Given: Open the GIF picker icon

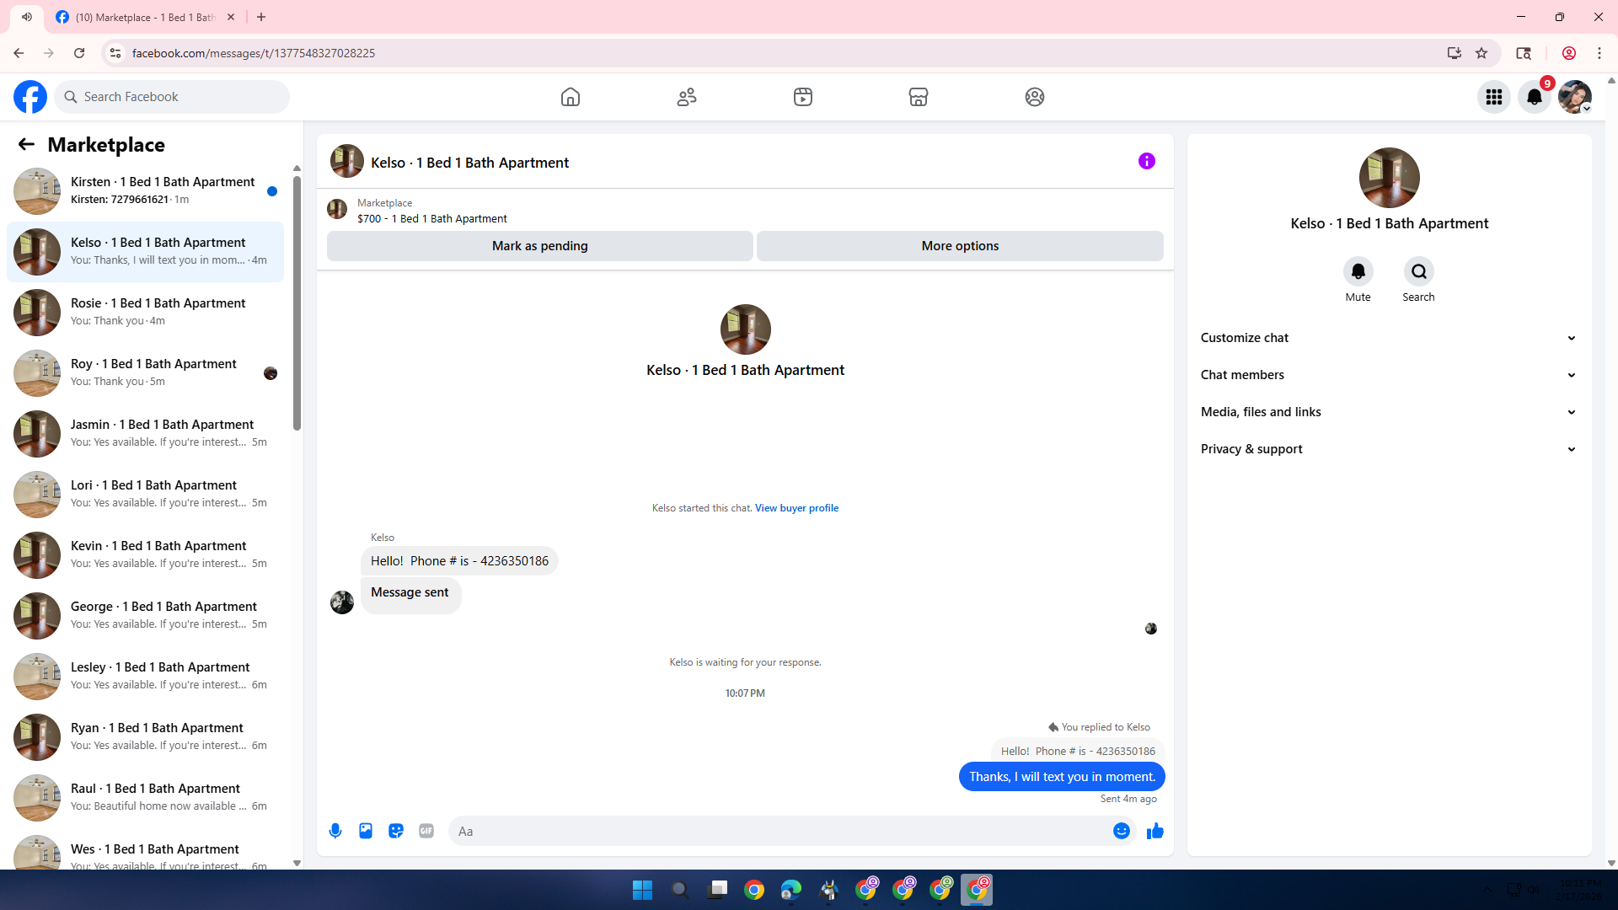Looking at the screenshot, I should [x=426, y=831].
